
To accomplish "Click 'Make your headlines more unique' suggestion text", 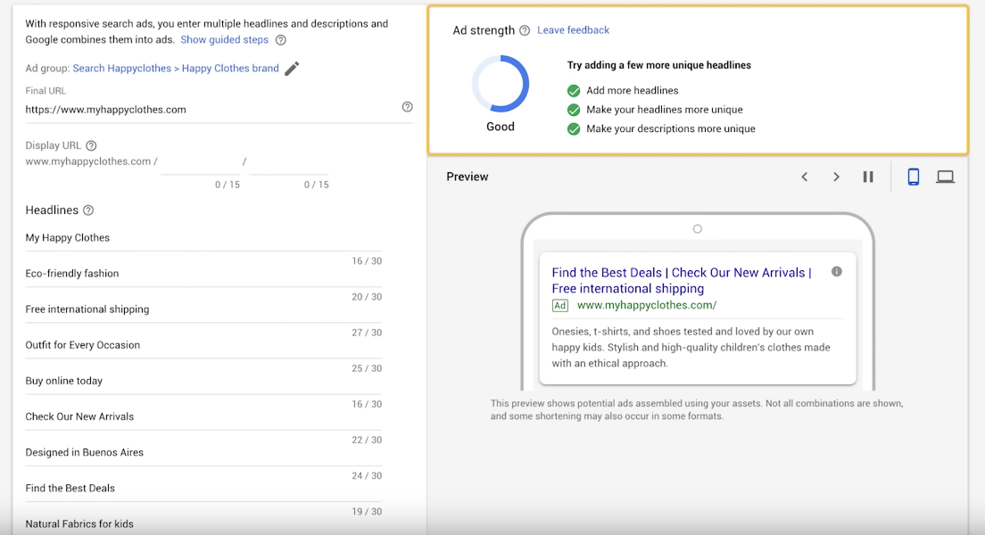I will pyautogui.click(x=664, y=110).
